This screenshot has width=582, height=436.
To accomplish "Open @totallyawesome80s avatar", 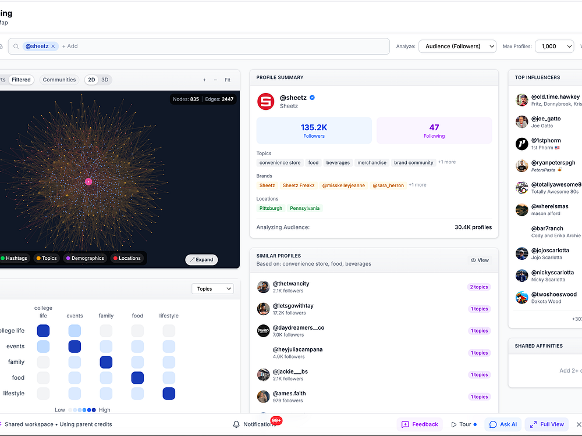I will point(521,188).
